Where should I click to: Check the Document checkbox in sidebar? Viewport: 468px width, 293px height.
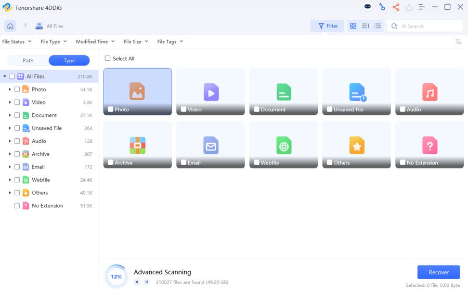17,115
